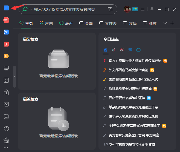Open the wallpaper picture icon

click(135, 9)
